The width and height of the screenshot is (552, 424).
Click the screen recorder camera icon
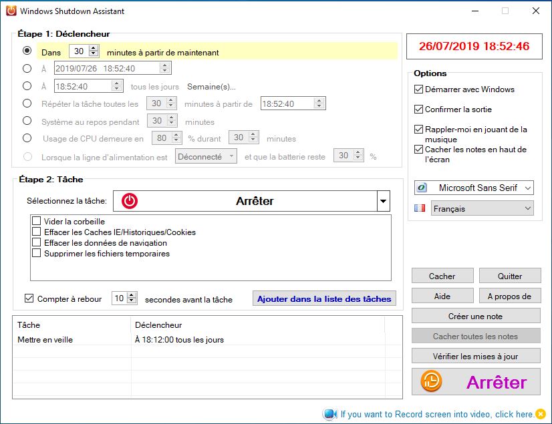tap(330, 414)
